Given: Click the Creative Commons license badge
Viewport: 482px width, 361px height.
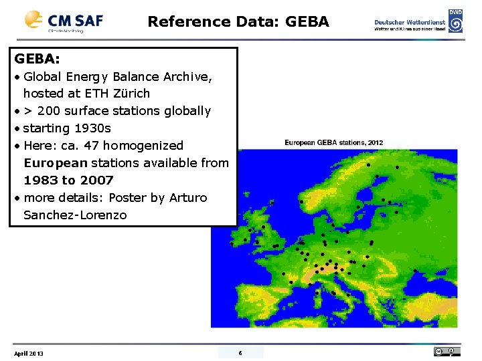Looking at the screenshot, I should click(x=447, y=352).
